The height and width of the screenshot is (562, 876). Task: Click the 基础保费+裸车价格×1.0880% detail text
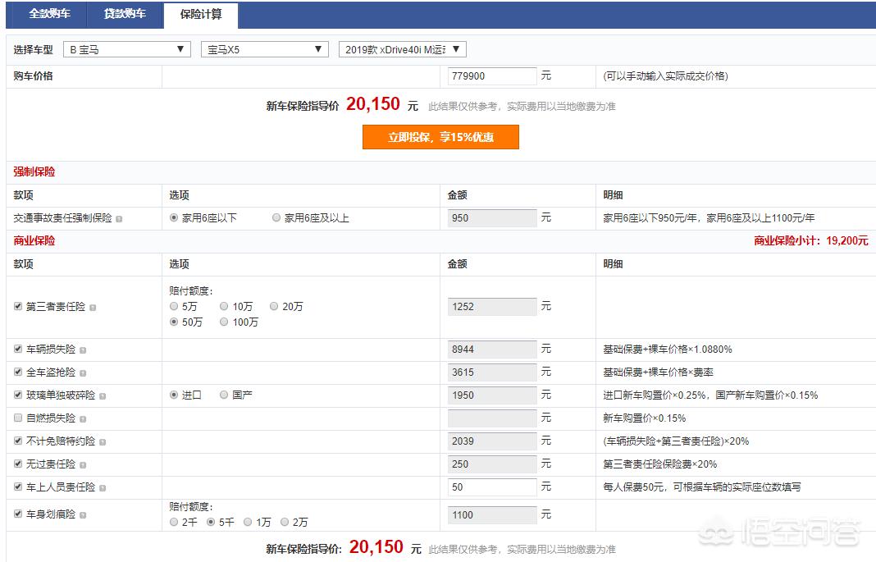pyautogui.click(x=668, y=350)
